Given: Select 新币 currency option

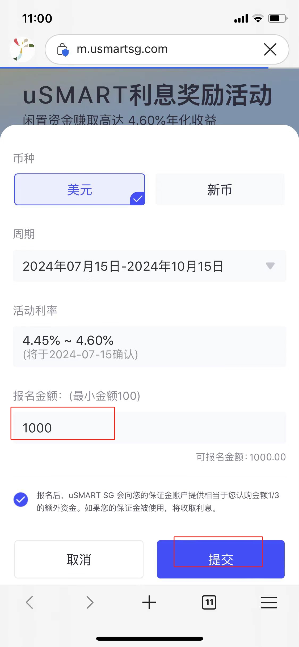Looking at the screenshot, I should tap(220, 189).
